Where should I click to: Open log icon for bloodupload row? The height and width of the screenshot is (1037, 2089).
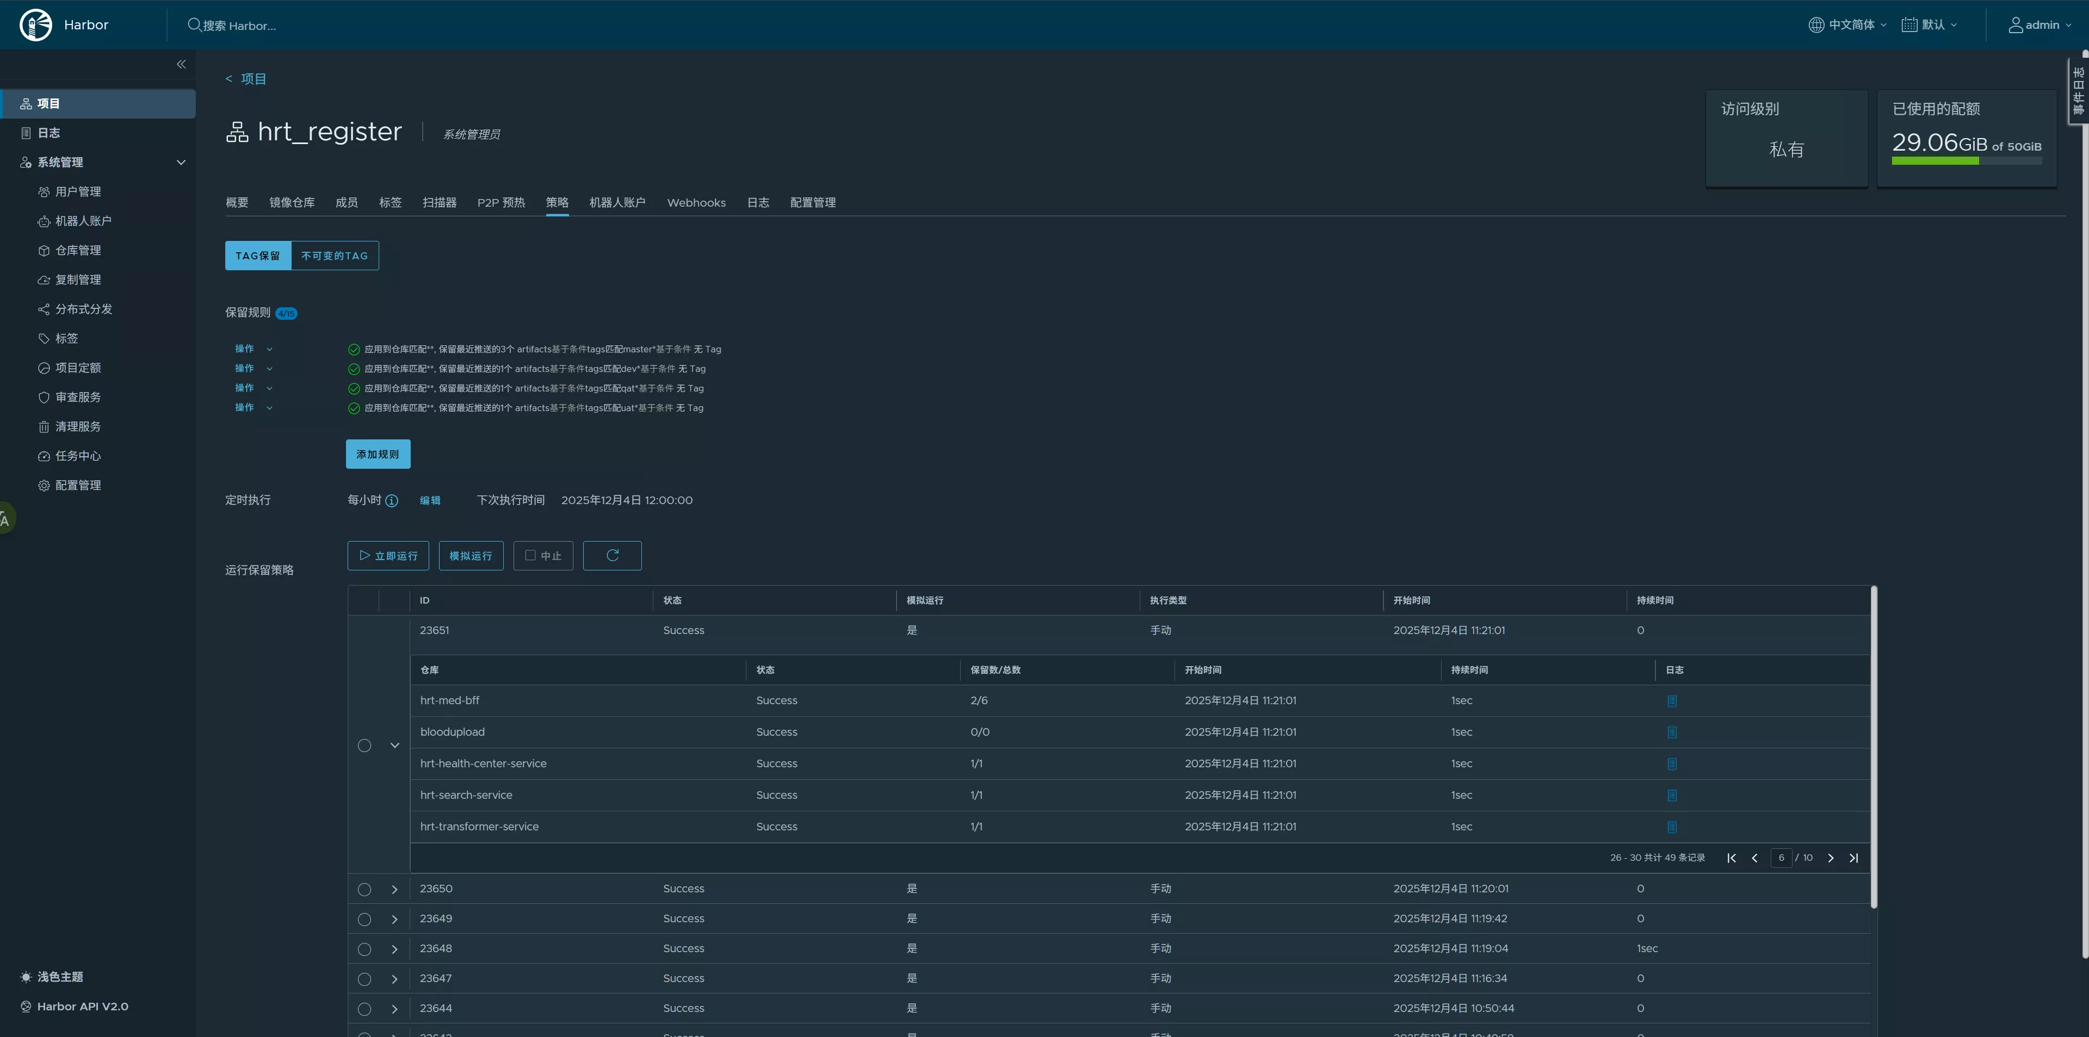click(1671, 732)
